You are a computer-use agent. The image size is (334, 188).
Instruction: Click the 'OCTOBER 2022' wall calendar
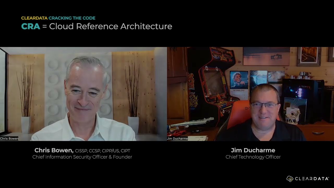click(x=239, y=85)
